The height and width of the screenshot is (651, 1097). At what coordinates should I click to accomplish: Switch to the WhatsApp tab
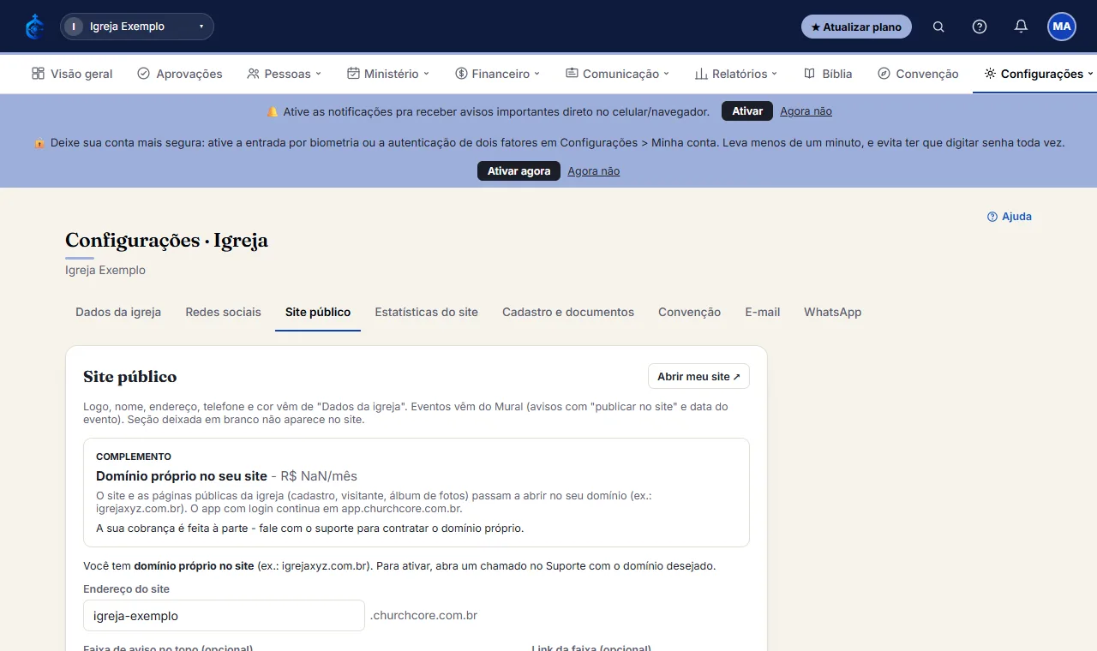[832, 312]
